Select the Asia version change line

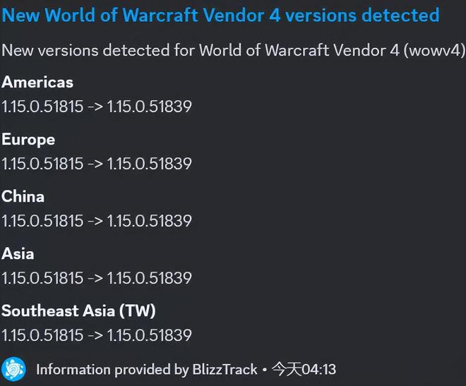tap(97, 278)
